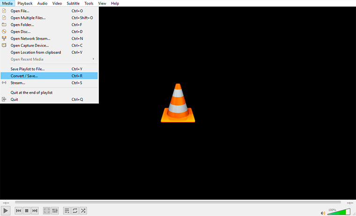This screenshot has width=356, height=216.
Task: Click the Quit exit icon
Action: (x=4, y=99)
